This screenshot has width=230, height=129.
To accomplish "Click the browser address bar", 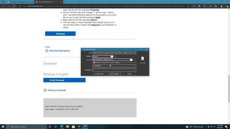I will (x=103, y=6).
